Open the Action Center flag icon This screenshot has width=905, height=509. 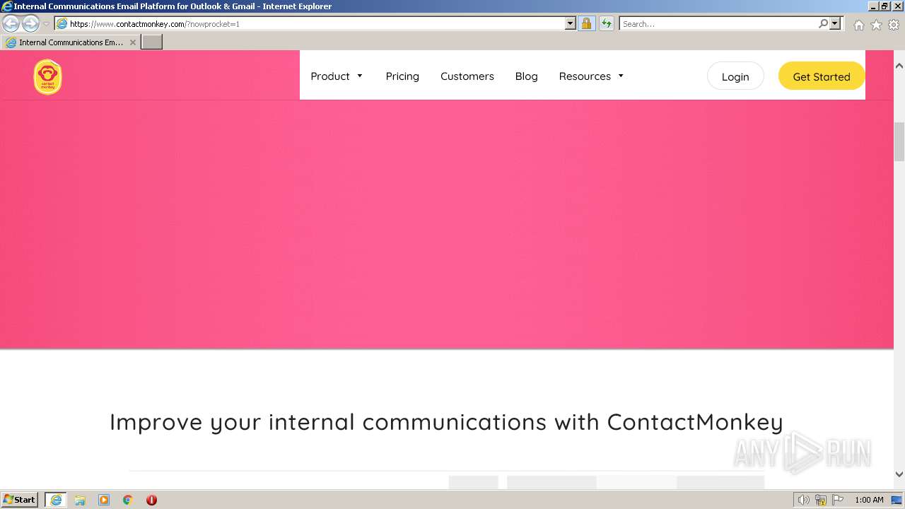click(x=838, y=500)
